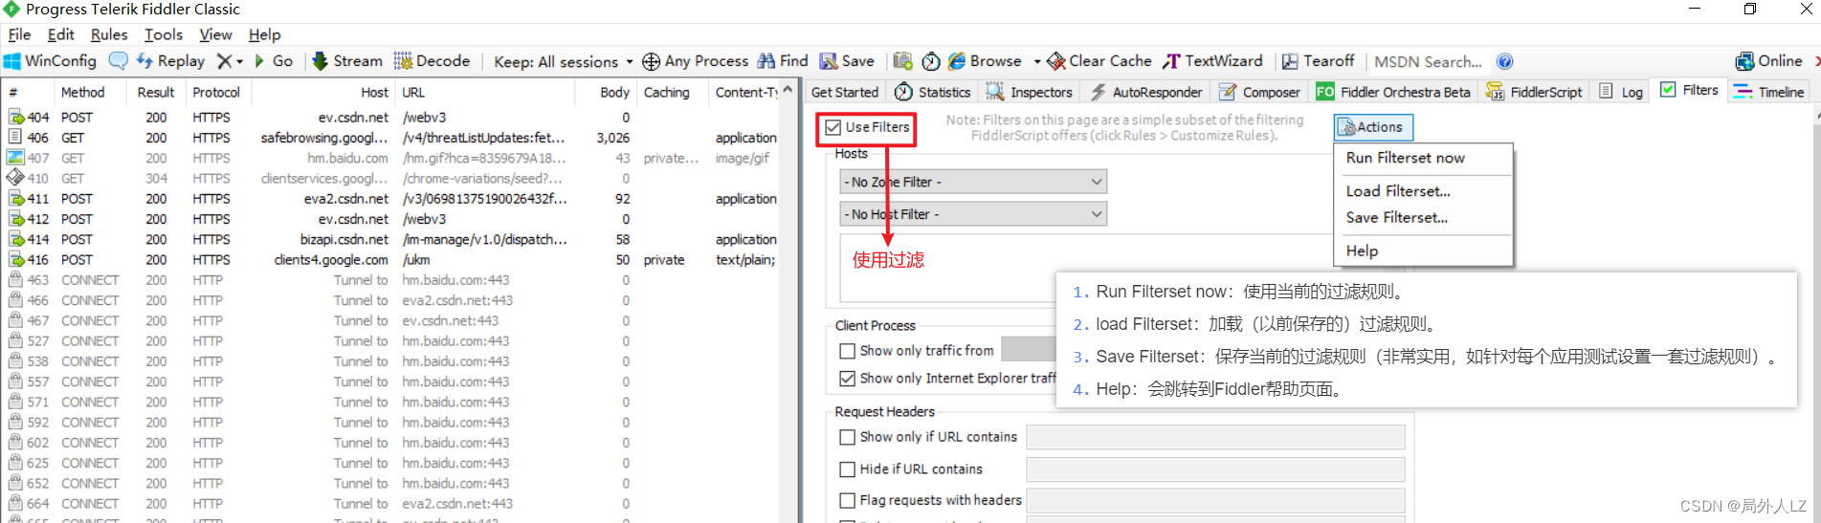
Task: Toggle the Decode toolbar button
Action: pos(432,61)
